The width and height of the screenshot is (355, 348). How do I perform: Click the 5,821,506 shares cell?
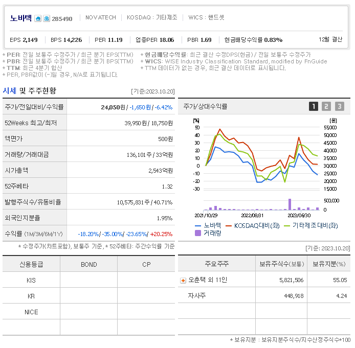pos(291,280)
